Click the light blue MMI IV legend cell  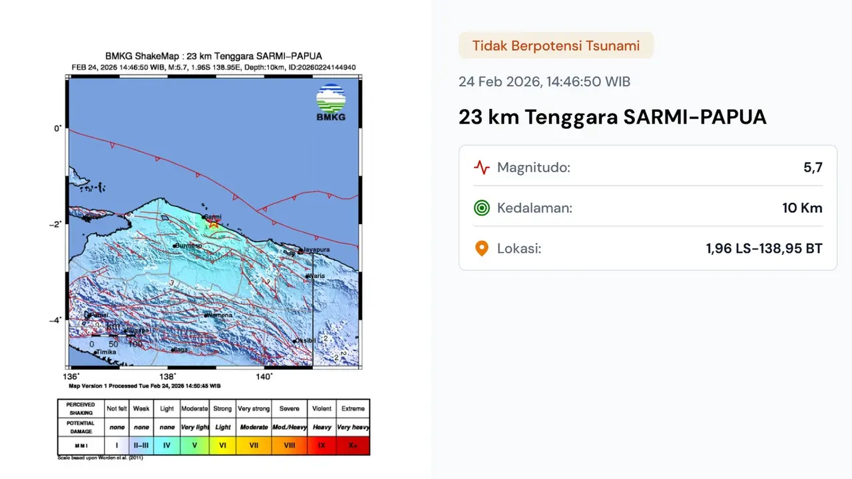point(167,445)
